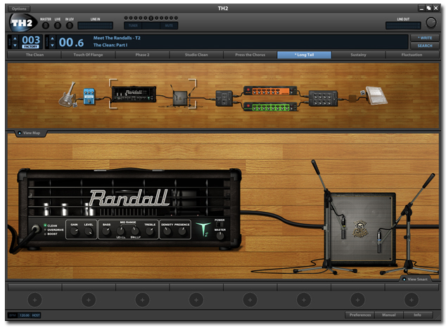This screenshot has width=446, height=328.
Task: Select the Long Tail variation tab
Action: pyautogui.click(x=304, y=55)
